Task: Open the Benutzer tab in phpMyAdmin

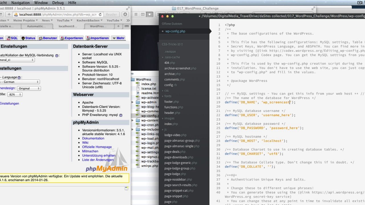Action: 48,38
